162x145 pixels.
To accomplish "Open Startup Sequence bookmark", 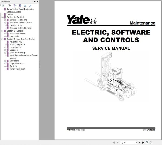I will 17,44.
